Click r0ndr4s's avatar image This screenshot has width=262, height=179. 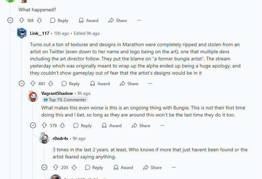pyautogui.click(x=44, y=139)
